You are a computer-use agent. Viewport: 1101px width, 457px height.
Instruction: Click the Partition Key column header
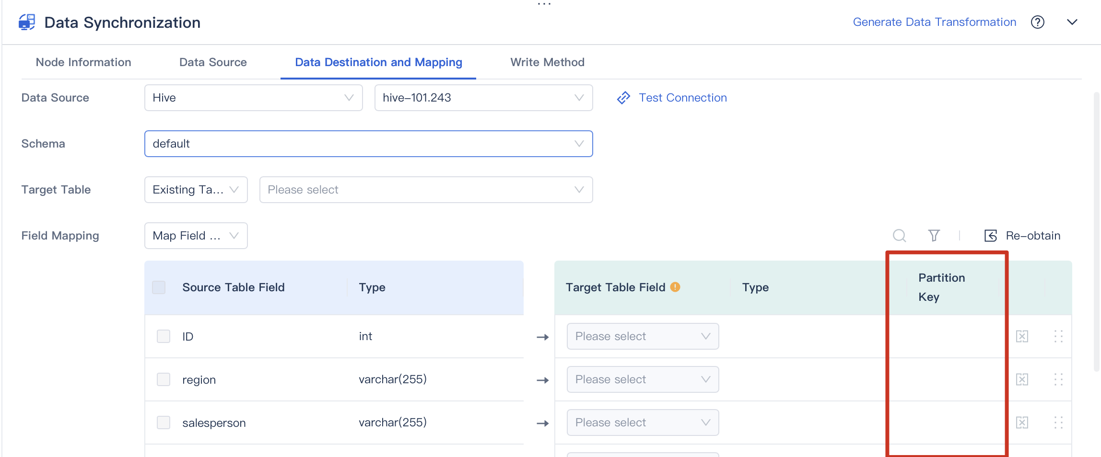[x=942, y=287]
